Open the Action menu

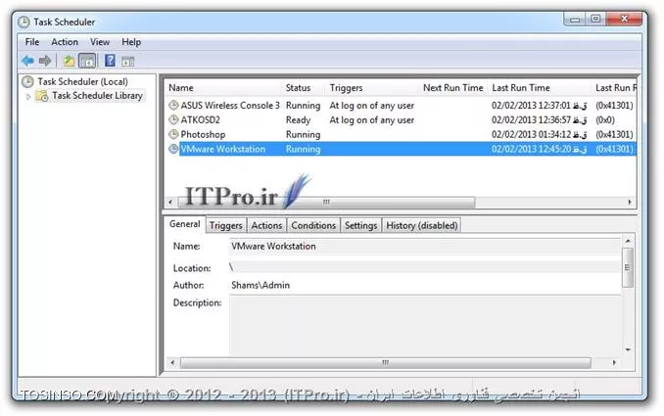click(x=65, y=42)
